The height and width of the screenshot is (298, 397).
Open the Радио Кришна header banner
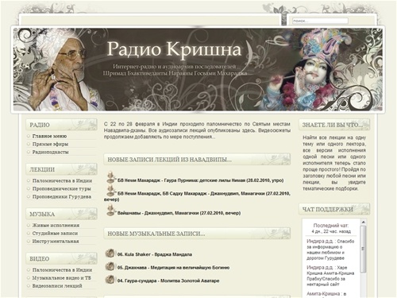(x=198, y=69)
